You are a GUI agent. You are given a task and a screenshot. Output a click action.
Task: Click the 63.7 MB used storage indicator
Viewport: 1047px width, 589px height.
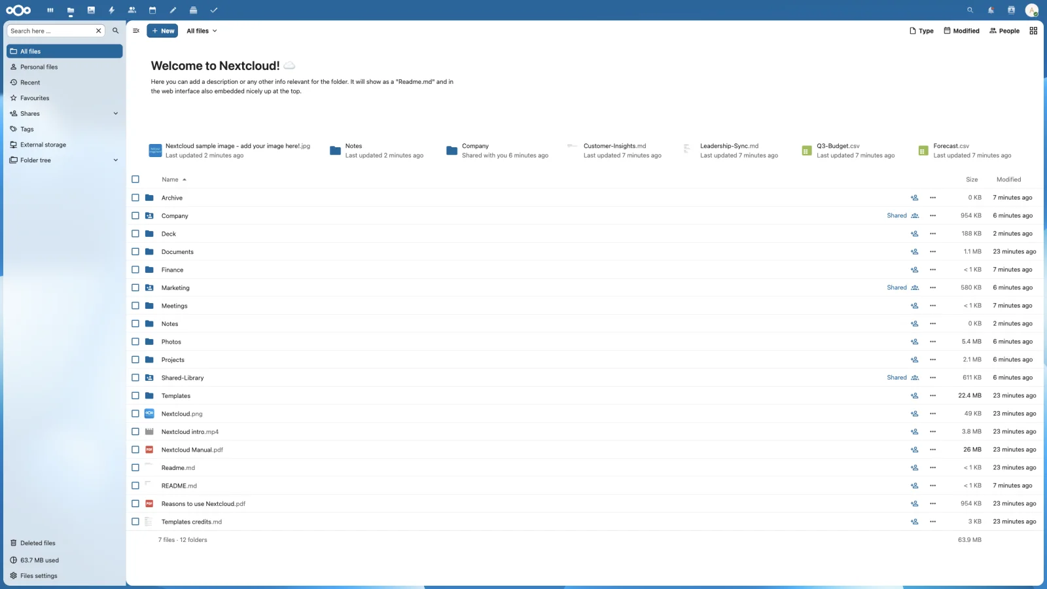coord(65,560)
